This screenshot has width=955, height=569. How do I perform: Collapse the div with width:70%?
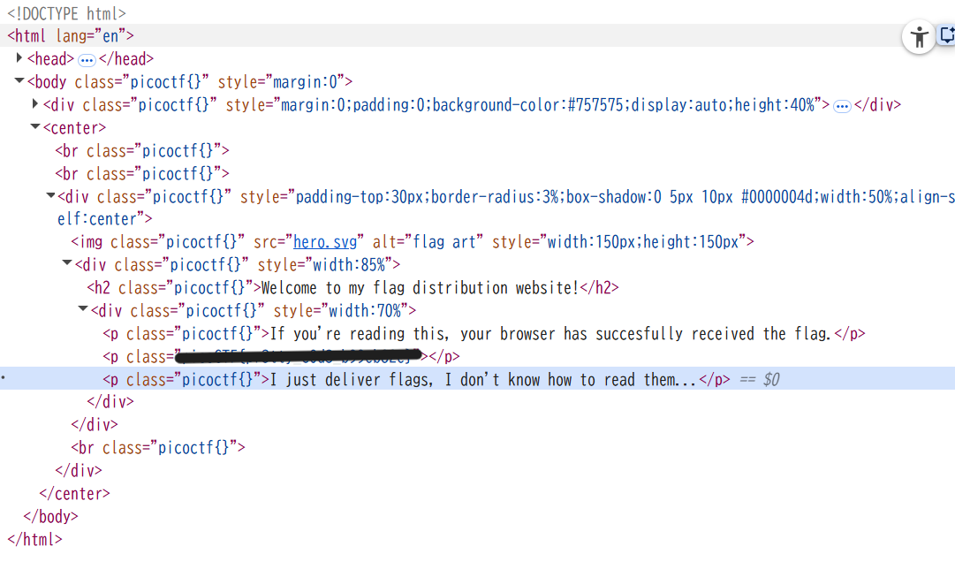[x=83, y=309]
